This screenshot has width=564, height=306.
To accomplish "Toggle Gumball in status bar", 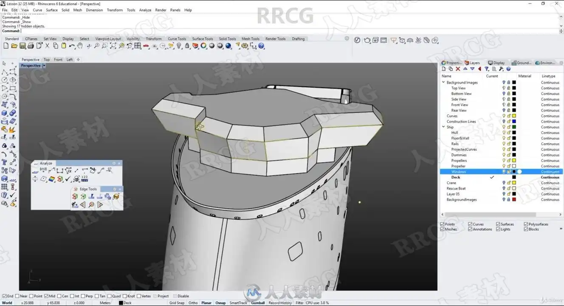I will pyautogui.click(x=258, y=303).
